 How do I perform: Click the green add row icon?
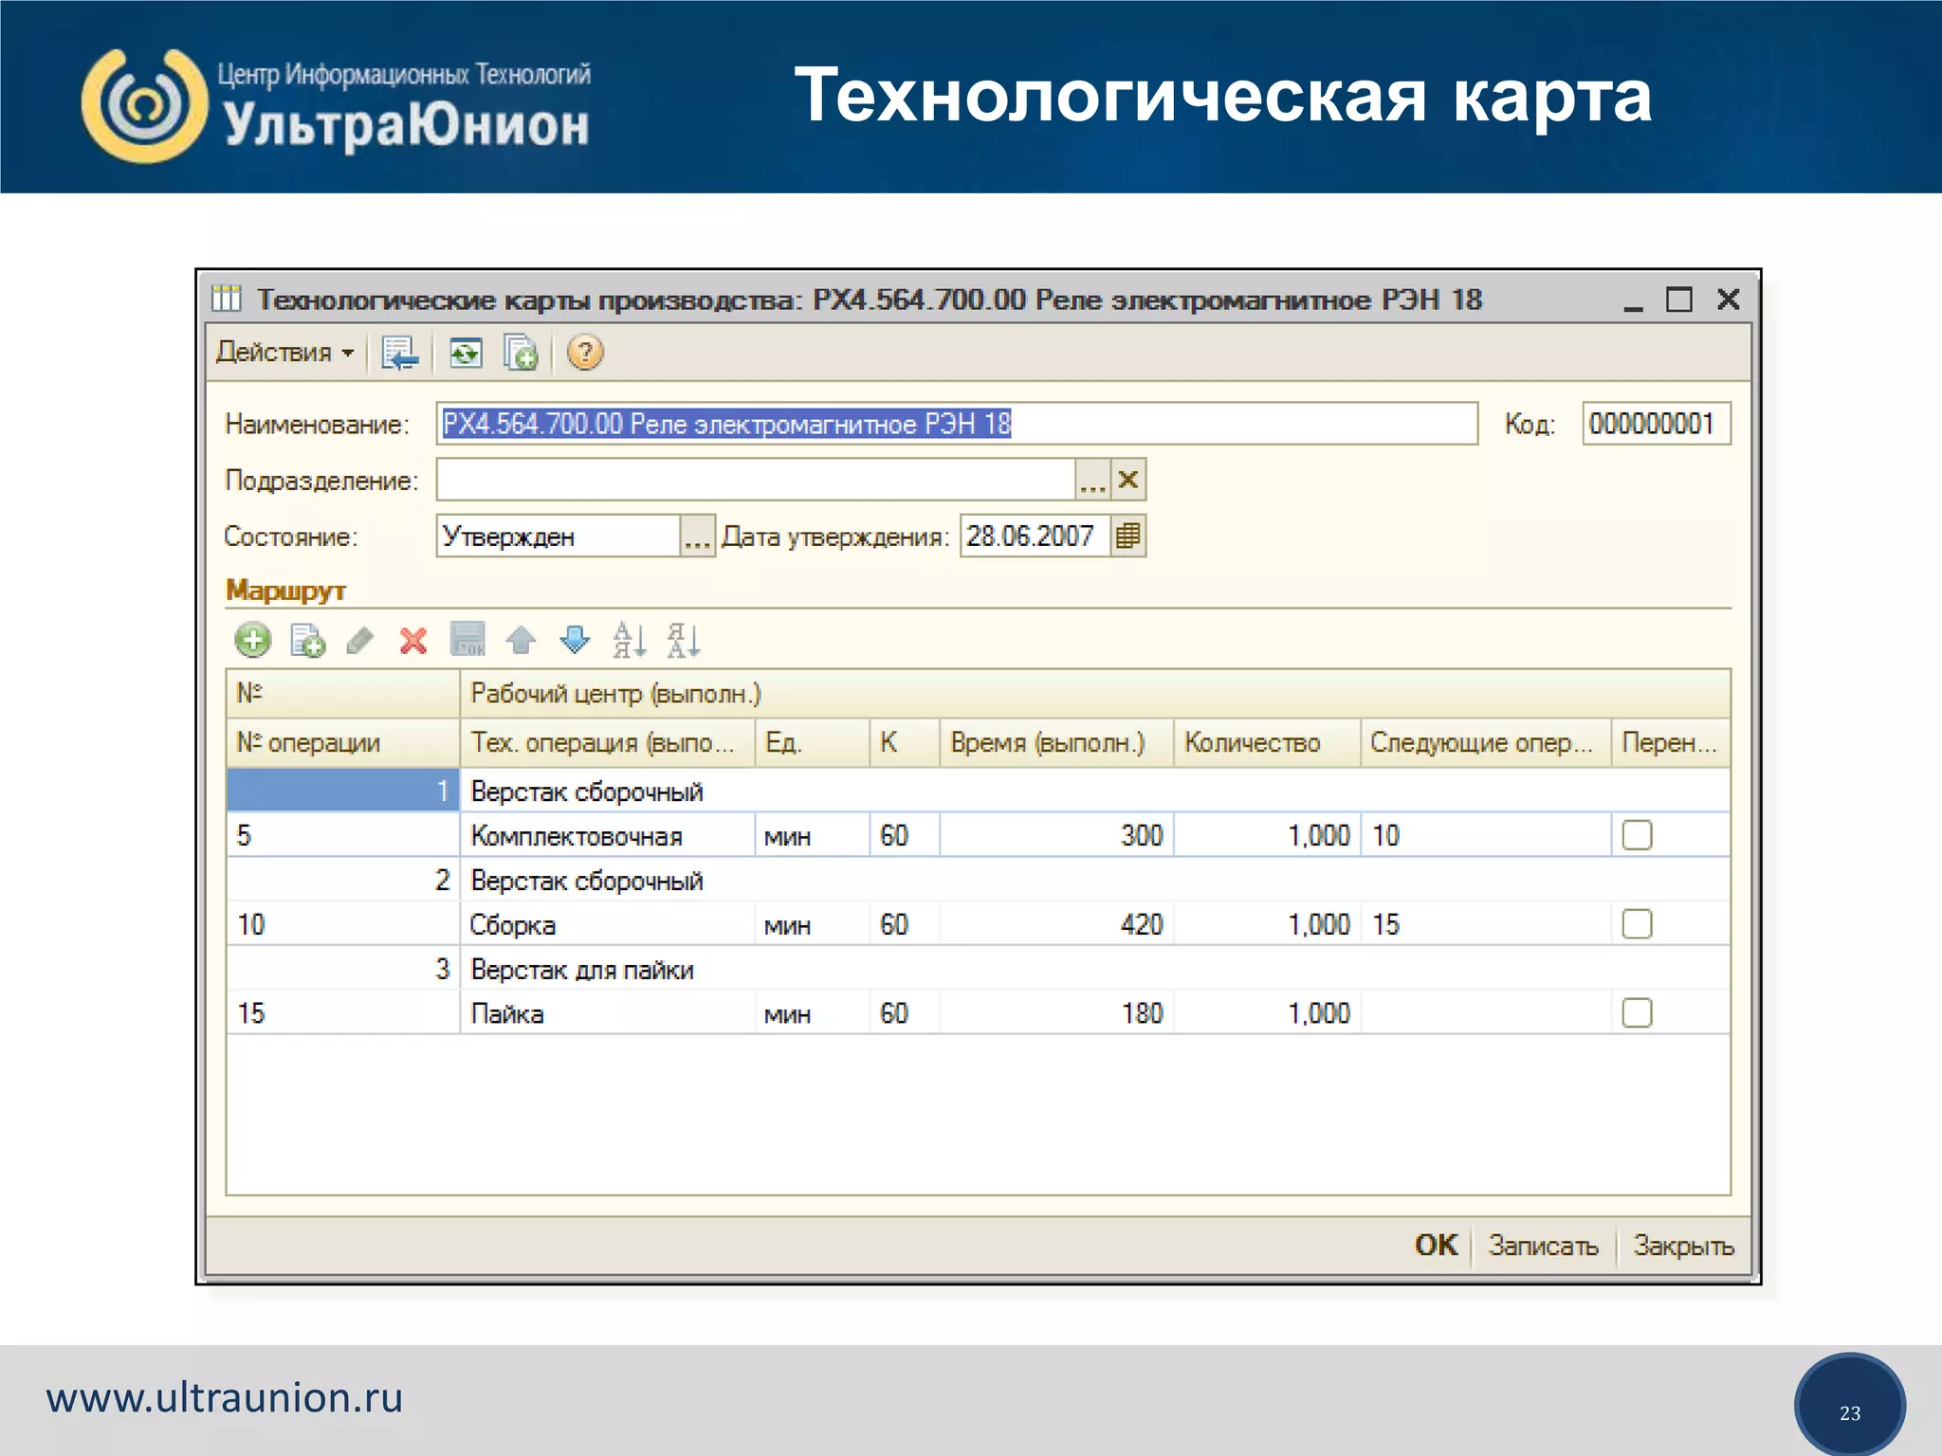tap(252, 641)
